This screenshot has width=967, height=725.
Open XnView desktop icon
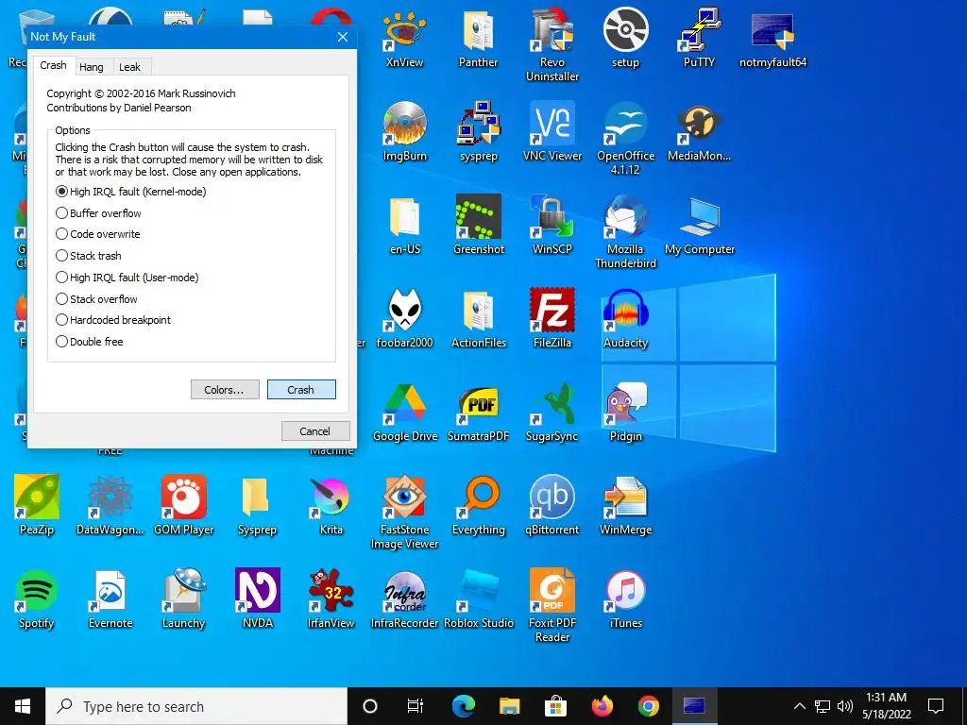pyautogui.click(x=404, y=38)
